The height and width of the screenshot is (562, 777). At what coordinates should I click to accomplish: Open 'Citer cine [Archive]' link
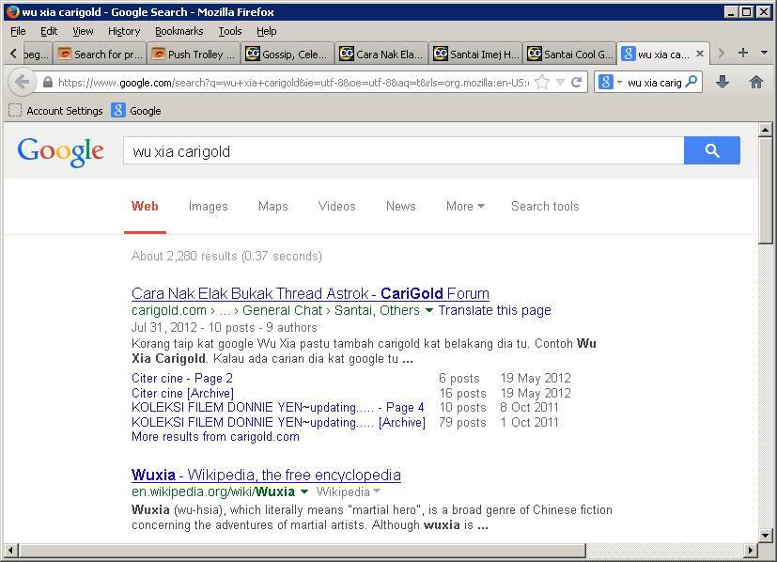click(x=182, y=393)
